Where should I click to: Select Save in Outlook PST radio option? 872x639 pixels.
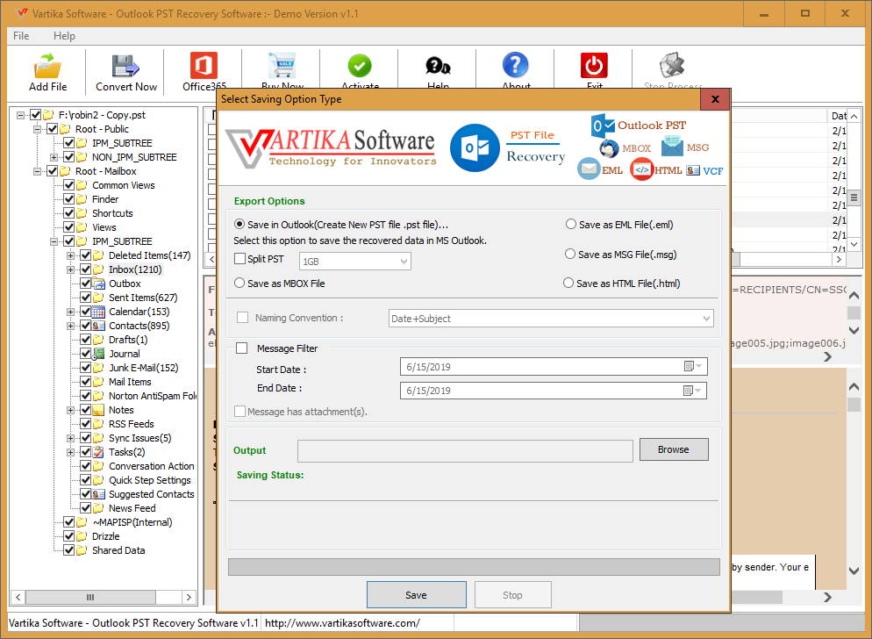click(239, 225)
